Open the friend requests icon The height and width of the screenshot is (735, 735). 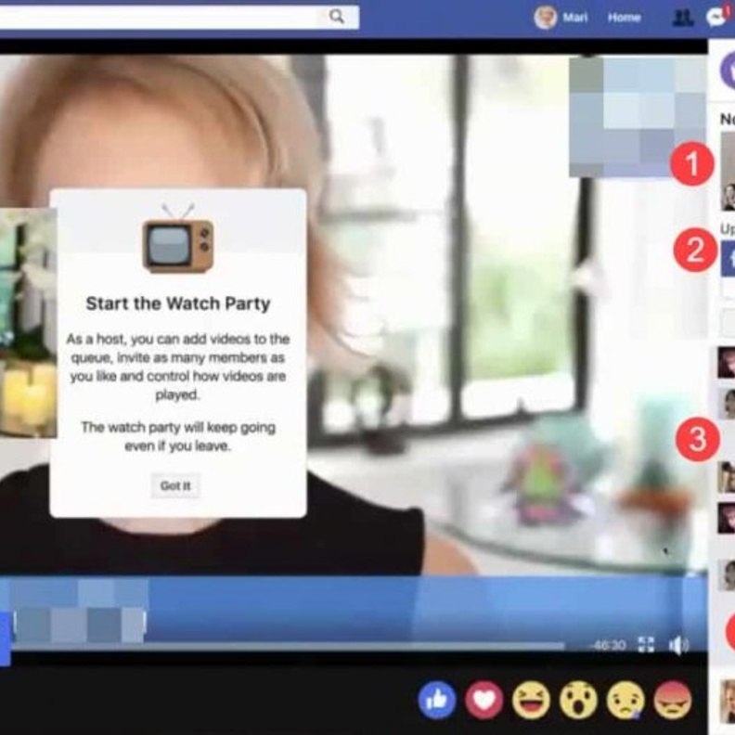point(682,18)
